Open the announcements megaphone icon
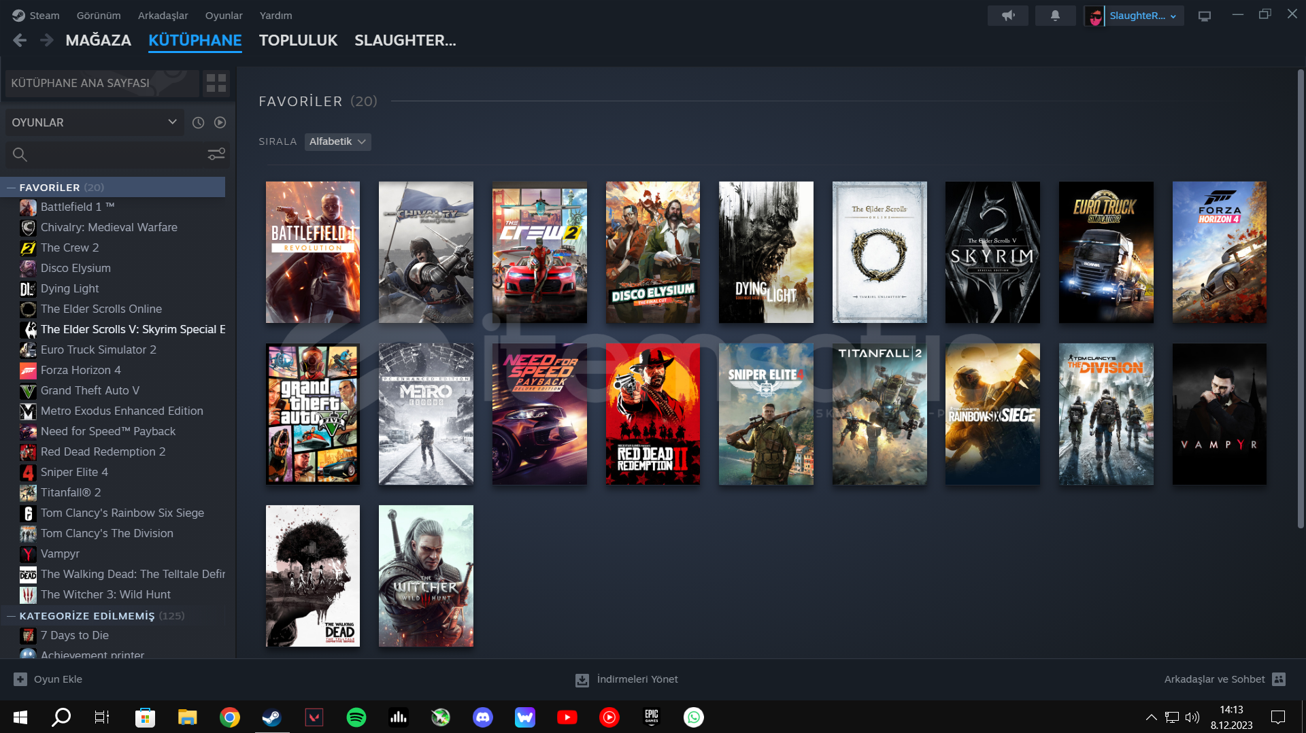This screenshot has height=733, width=1306. pyautogui.click(x=1008, y=16)
